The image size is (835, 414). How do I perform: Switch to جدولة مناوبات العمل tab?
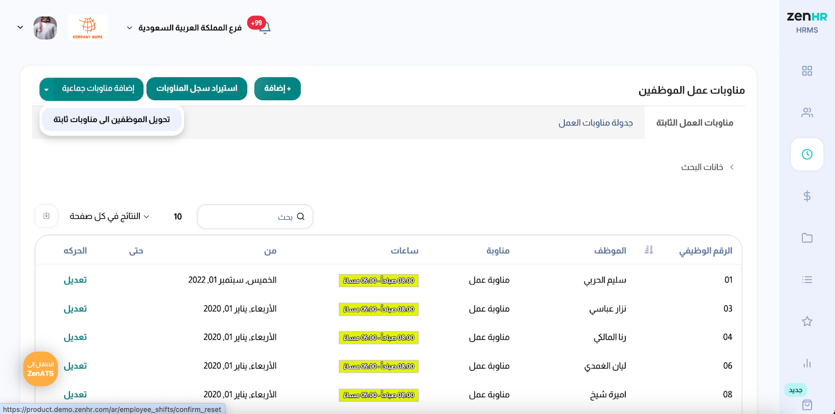595,123
